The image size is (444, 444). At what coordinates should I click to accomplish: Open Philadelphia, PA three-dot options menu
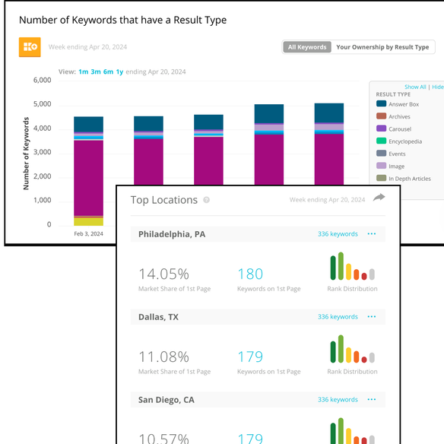[372, 234]
